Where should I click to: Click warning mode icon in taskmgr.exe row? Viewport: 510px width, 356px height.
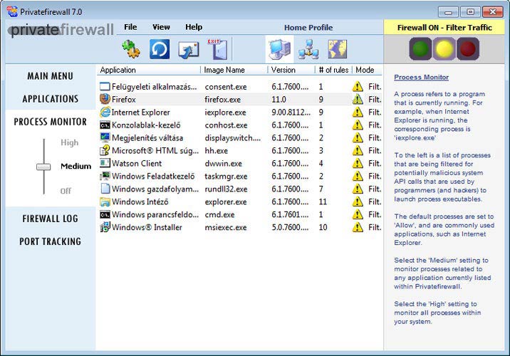[x=358, y=176]
